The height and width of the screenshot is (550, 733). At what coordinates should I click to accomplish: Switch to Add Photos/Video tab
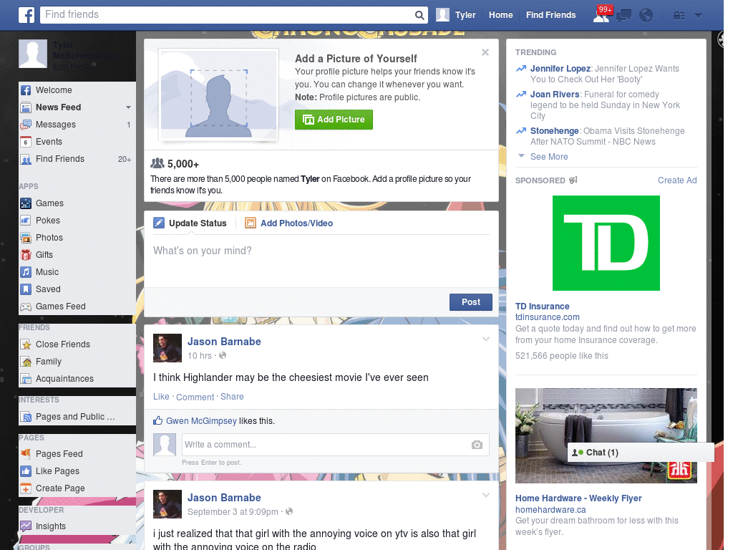click(289, 223)
